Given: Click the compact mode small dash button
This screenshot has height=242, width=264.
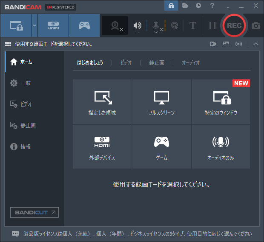Looking at the screenshot, I should [x=228, y=7].
